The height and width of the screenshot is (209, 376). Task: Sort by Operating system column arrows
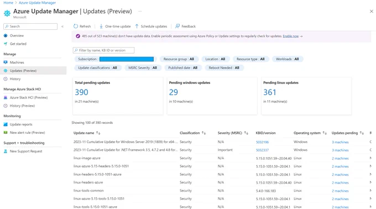[x=325, y=133]
